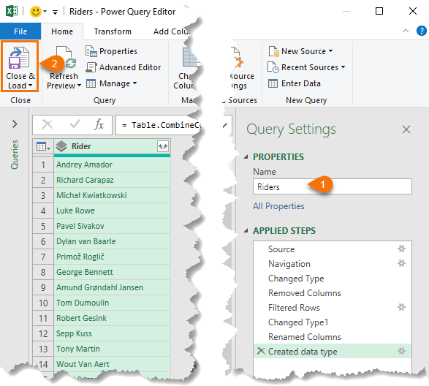Click the Refresh Preview icon

point(66,58)
